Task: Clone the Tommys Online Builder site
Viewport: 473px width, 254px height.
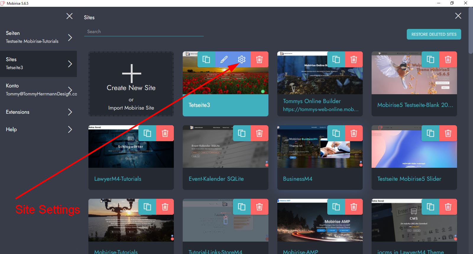Action: [x=336, y=59]
